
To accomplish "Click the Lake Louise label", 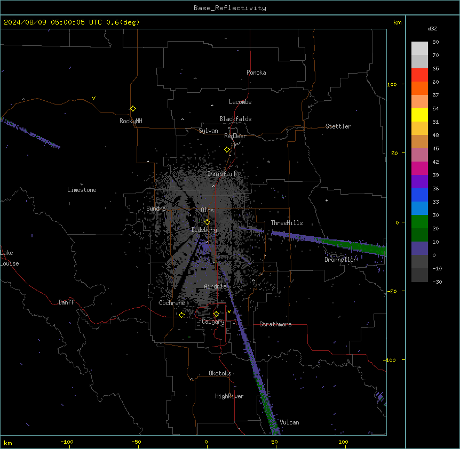I will click(x=10, y=258).
